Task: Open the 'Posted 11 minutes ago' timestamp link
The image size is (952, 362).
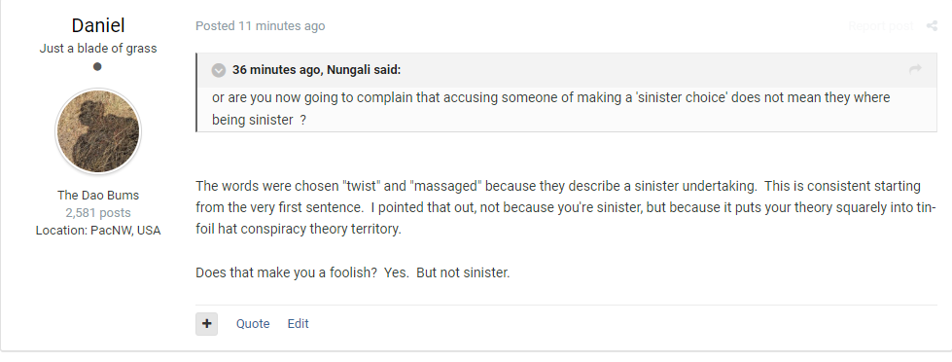Action: click(x=260, y=26)
